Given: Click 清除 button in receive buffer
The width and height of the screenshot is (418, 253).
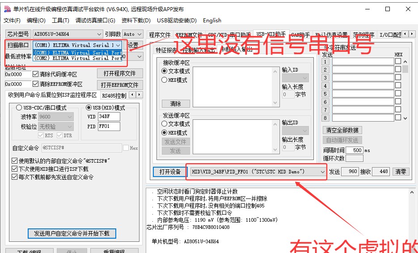Looking at the screenshot, I should tap(175, 104).
